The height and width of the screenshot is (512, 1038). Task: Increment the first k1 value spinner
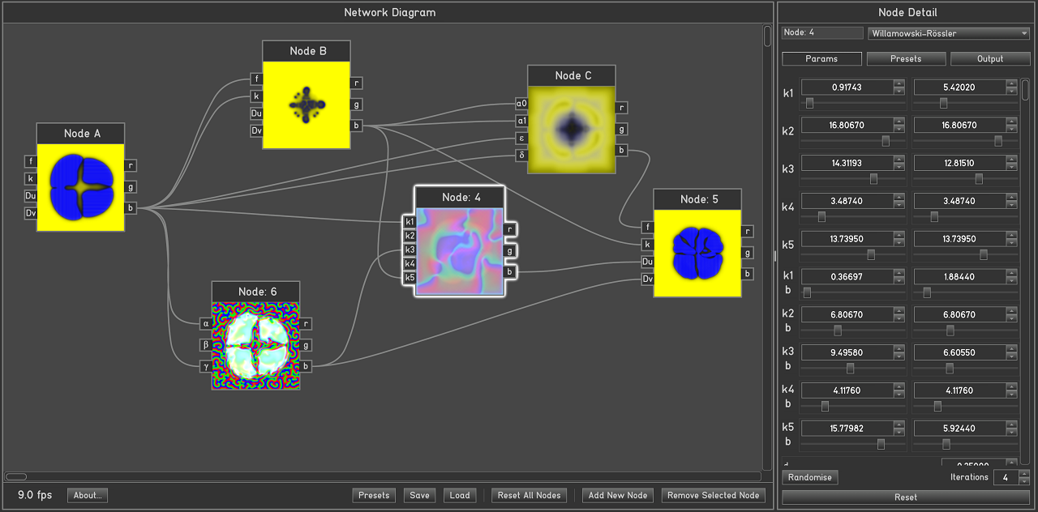click(x=899, y=83)
